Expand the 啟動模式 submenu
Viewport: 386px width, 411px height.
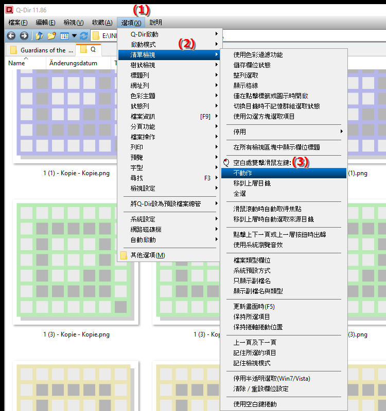coord(169,45)
